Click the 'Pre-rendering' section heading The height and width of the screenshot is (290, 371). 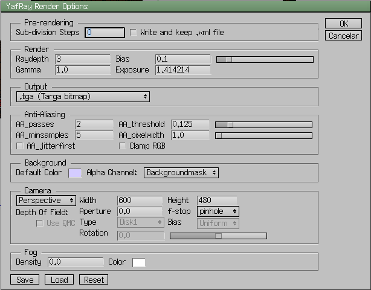pyautogui.click(x=49, y=23)
